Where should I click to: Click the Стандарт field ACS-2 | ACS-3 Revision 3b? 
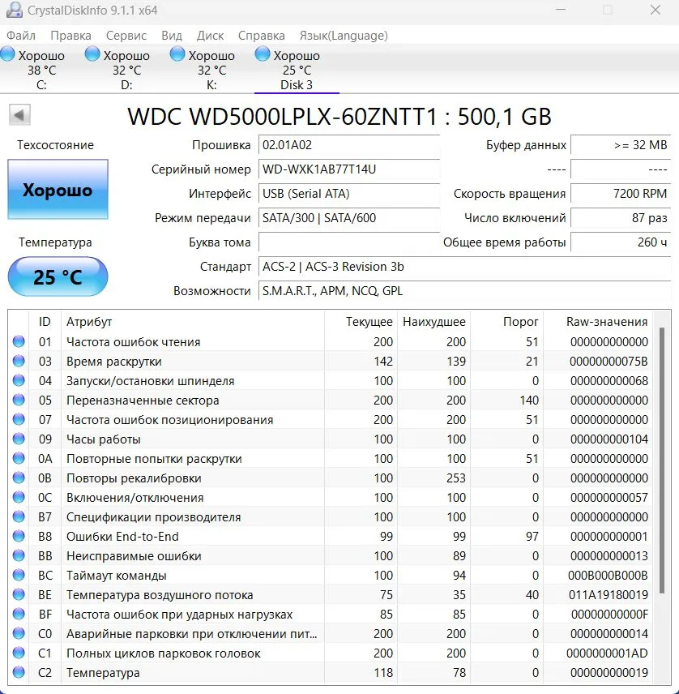[464, 267]
